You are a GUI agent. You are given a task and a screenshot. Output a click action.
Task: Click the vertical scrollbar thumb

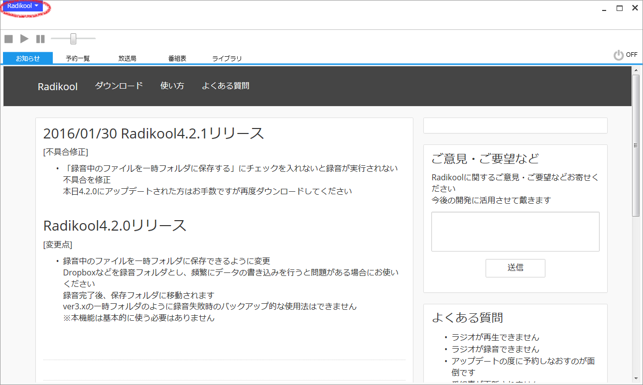636,145
